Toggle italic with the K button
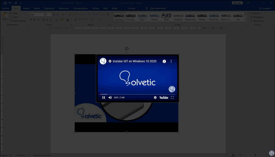The height and width of the screenshot is (157, 275). click(35, 20)
